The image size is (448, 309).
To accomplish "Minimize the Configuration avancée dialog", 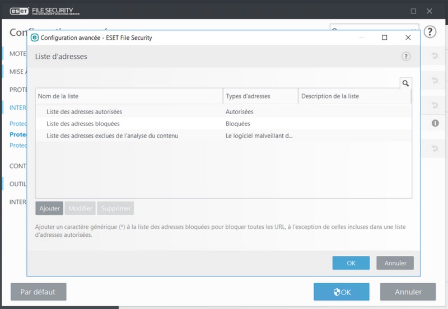I will pyautogui.click(x=361, y=38).
